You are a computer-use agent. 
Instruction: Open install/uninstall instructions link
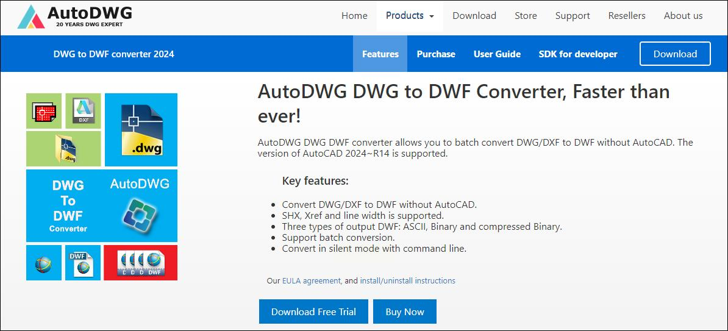(x=408, y=281)
